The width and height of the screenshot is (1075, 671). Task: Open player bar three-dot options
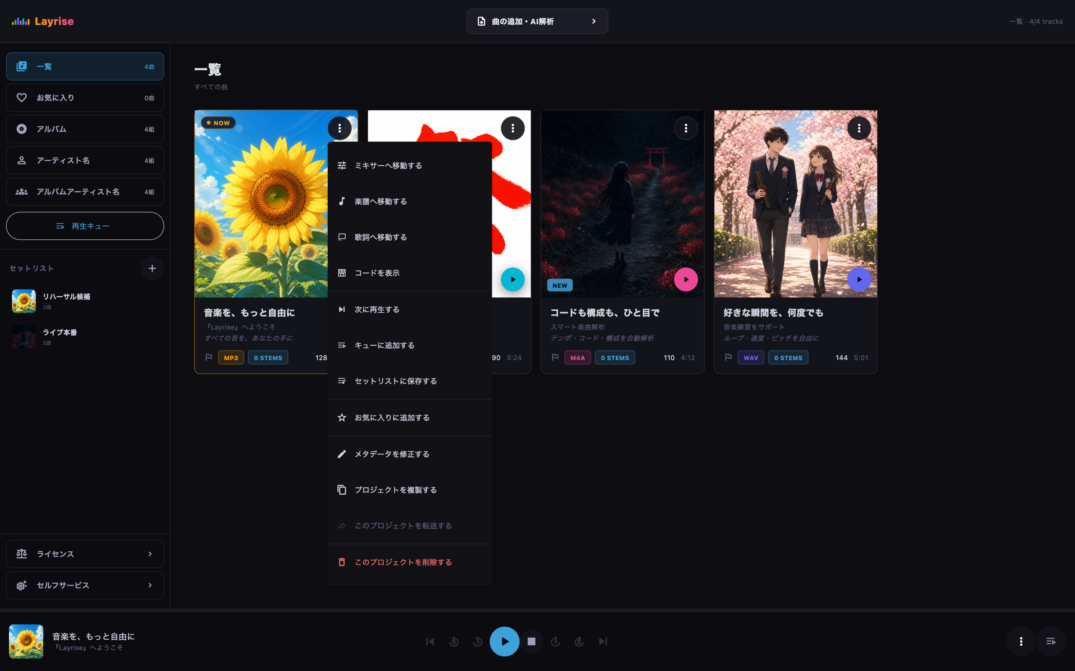(1021, 641)
